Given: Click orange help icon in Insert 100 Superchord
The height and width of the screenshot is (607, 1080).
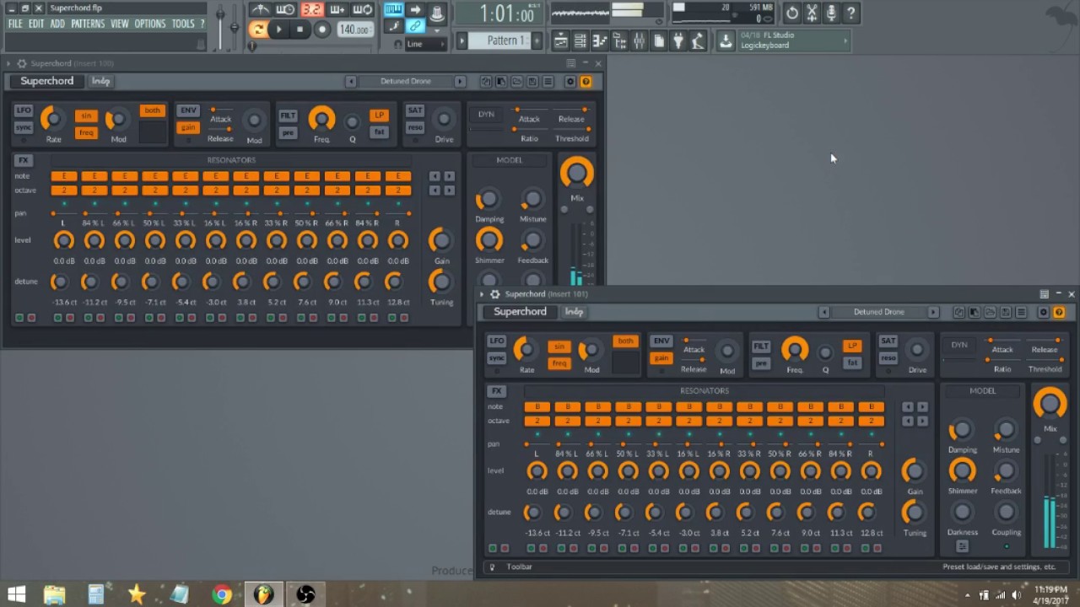Looking at the screenshot, I should click(586, 82).
